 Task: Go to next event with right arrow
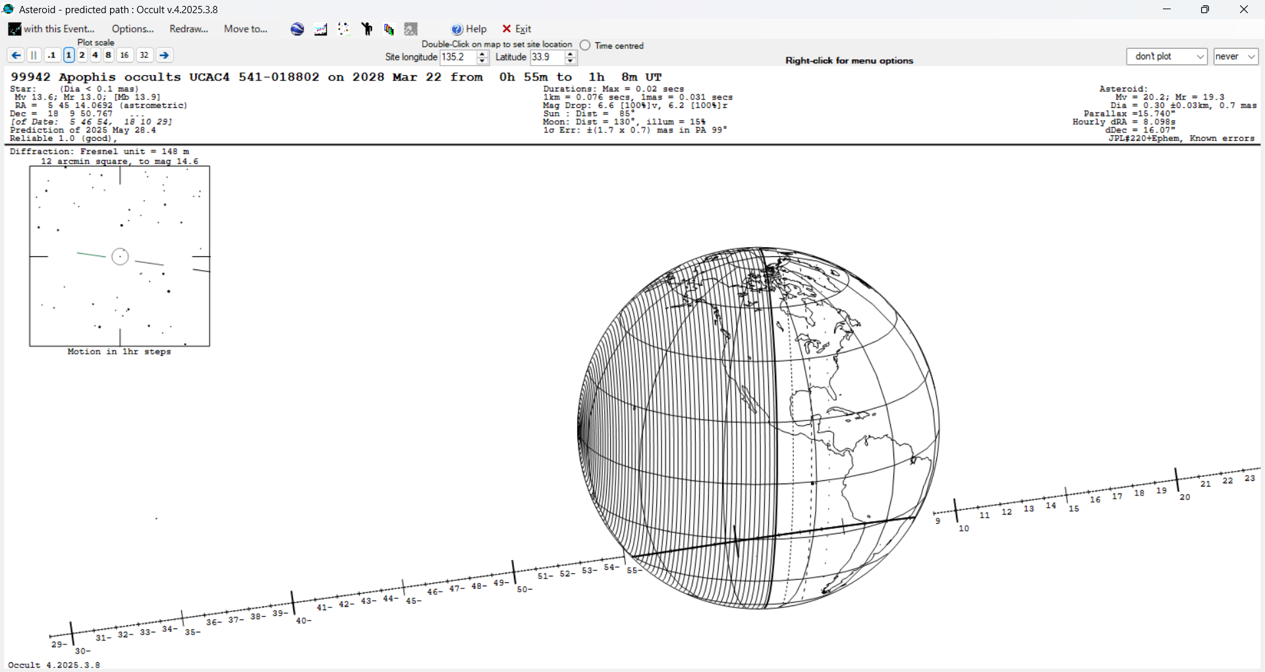pos(165,55)
